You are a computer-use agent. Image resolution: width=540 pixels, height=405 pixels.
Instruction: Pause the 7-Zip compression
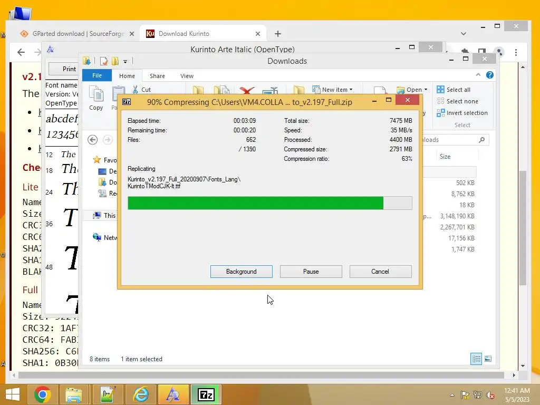pos(311,272)
